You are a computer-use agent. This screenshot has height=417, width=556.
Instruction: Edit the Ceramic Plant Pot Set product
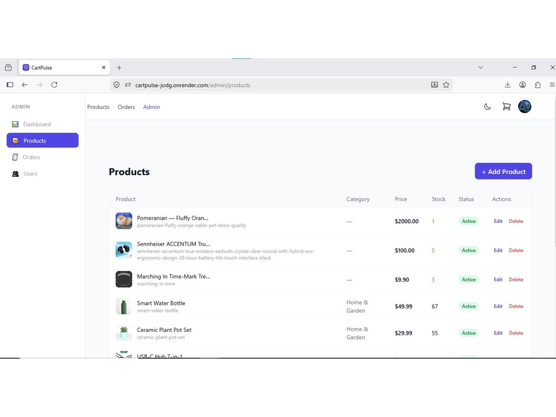pyautogui.click(x=498, y=333)
